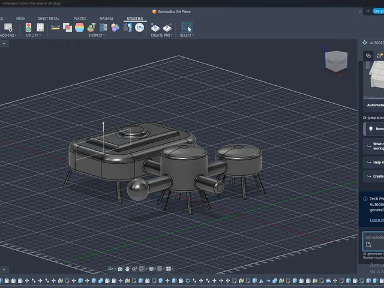Select the Interference overlapping squares tool
The height and width of the screenshot is (288, 384).
pos(67,28)
